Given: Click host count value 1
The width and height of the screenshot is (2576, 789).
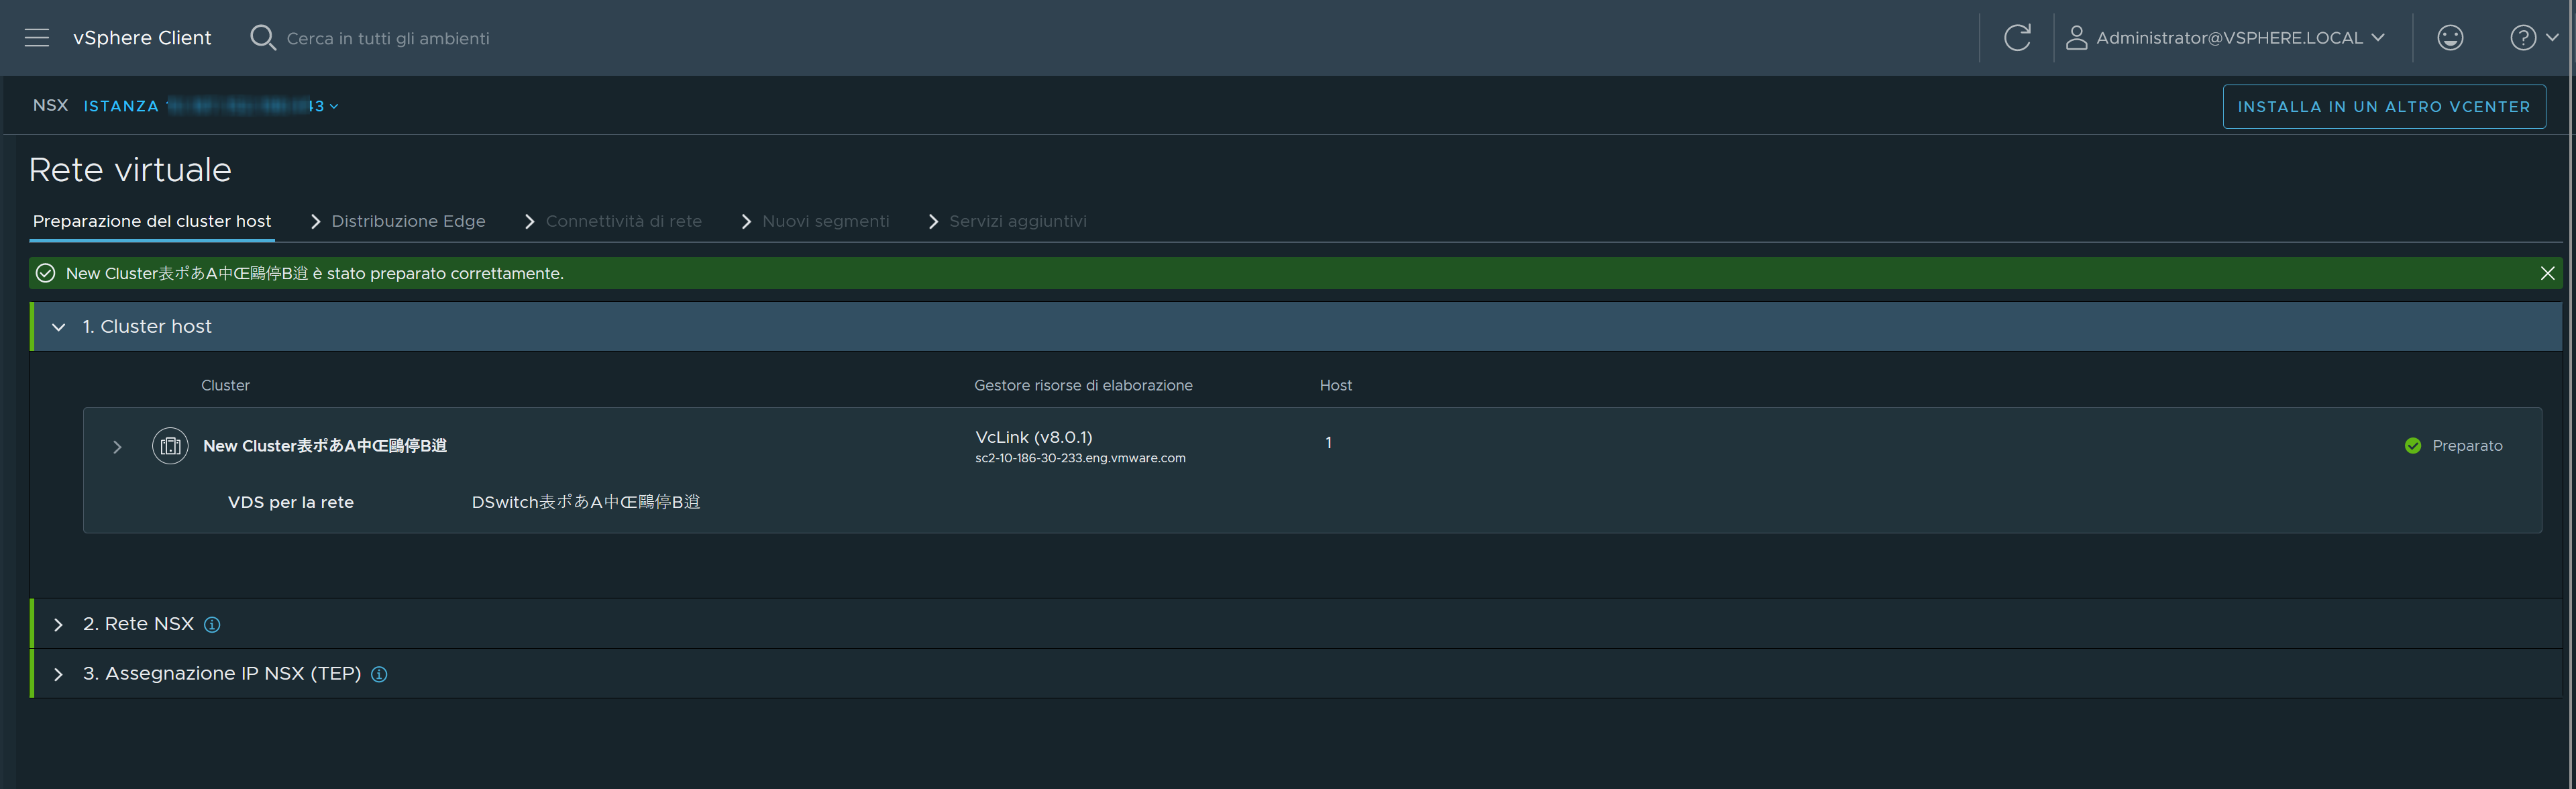Looking at the screenshot, I should 1328,442.
